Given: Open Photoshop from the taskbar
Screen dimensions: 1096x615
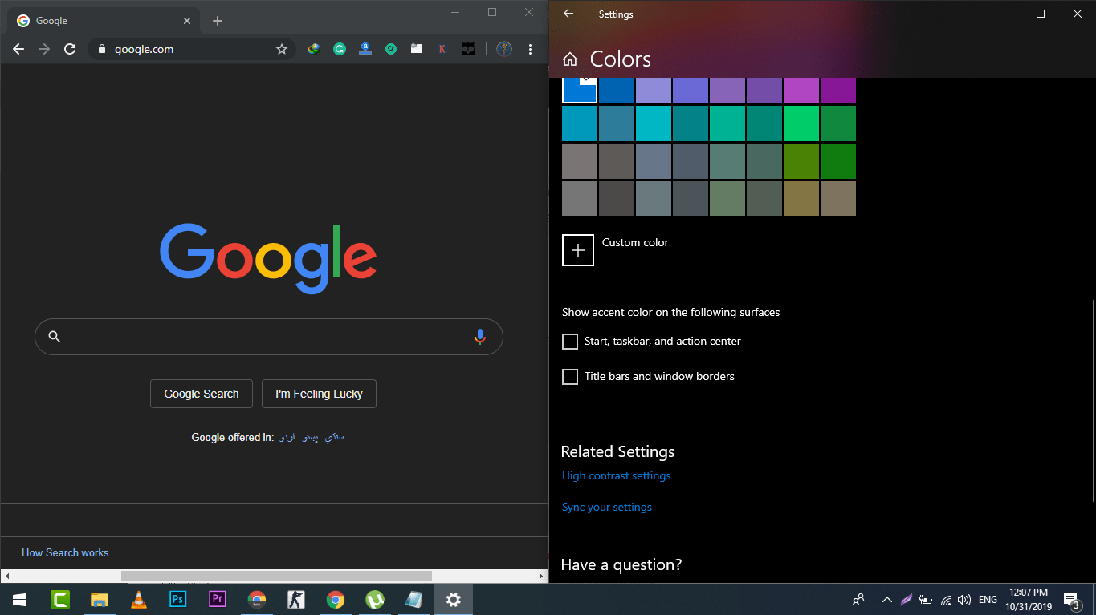Looking at the screenshot, I should (178, 599).
